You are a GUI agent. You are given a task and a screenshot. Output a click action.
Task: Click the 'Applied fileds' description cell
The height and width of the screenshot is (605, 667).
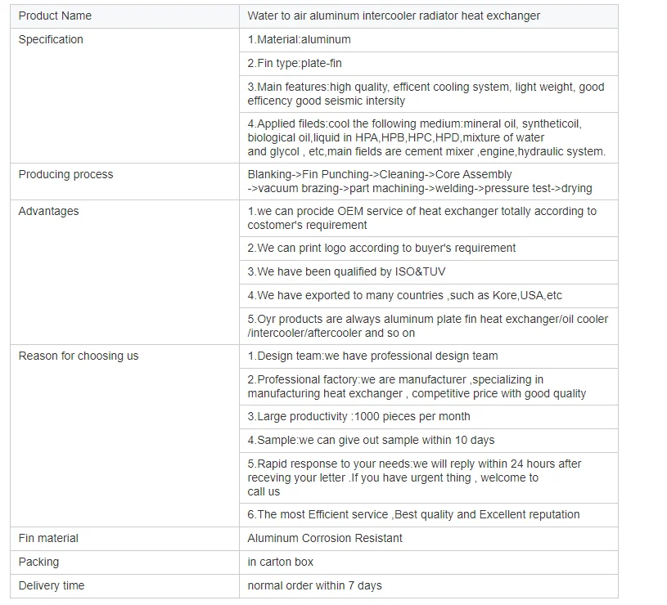pyautogui.click(x=426, y=137)
